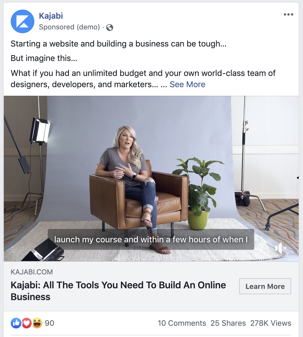Click the blue Like reaction icon
The image size is (303, 337).
pyautogui.click(x=16, y=323)
